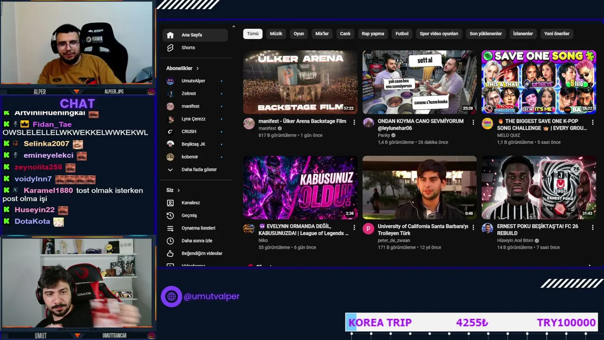The width and height of the screenshot is (604, 340).
Task: Click the Panky channel avatar beside video title
Action: click(x=368, y=123)
